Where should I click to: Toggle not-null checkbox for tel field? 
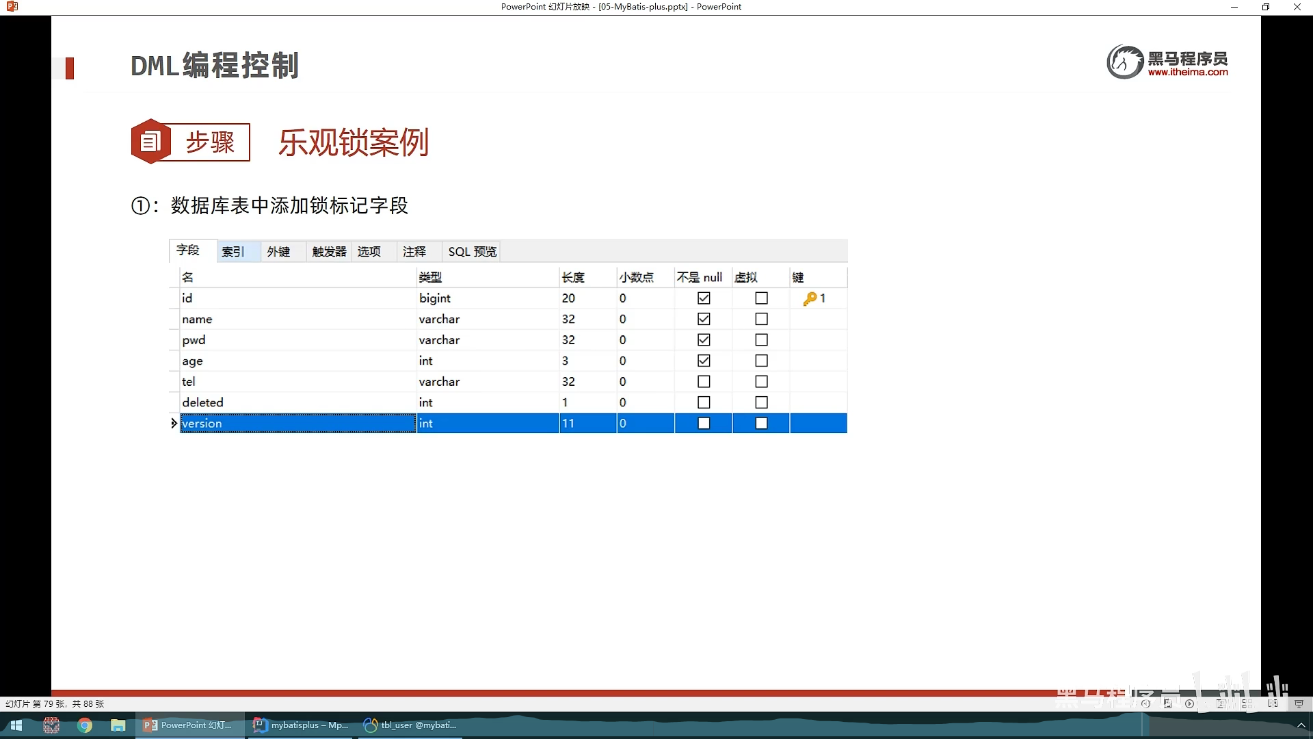pyautogui.click(x=704, y=382)
